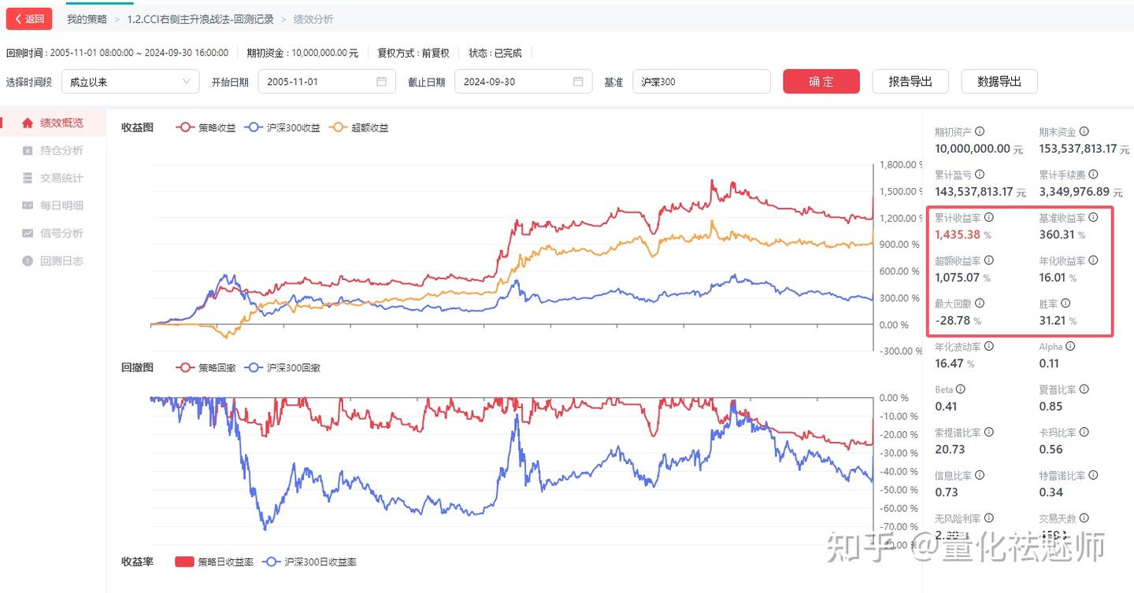Open 每日明细 from the sidebar
The image size is (1134, 593).
59,204
